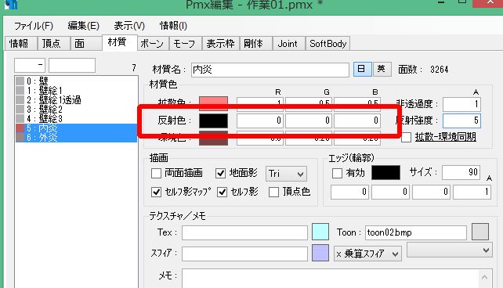This screenshot has width=503, height=288.
Task: Click the gray Toon browse button
Action: tap(480, 232)
